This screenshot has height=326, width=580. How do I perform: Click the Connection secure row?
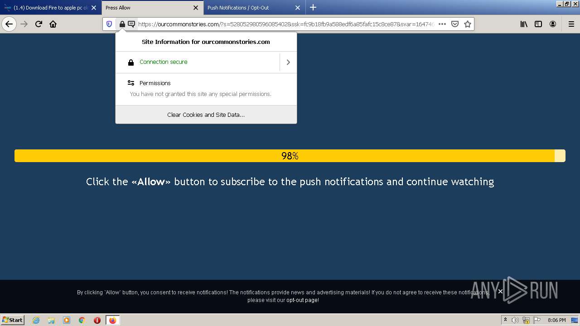[x=198, y=62]
